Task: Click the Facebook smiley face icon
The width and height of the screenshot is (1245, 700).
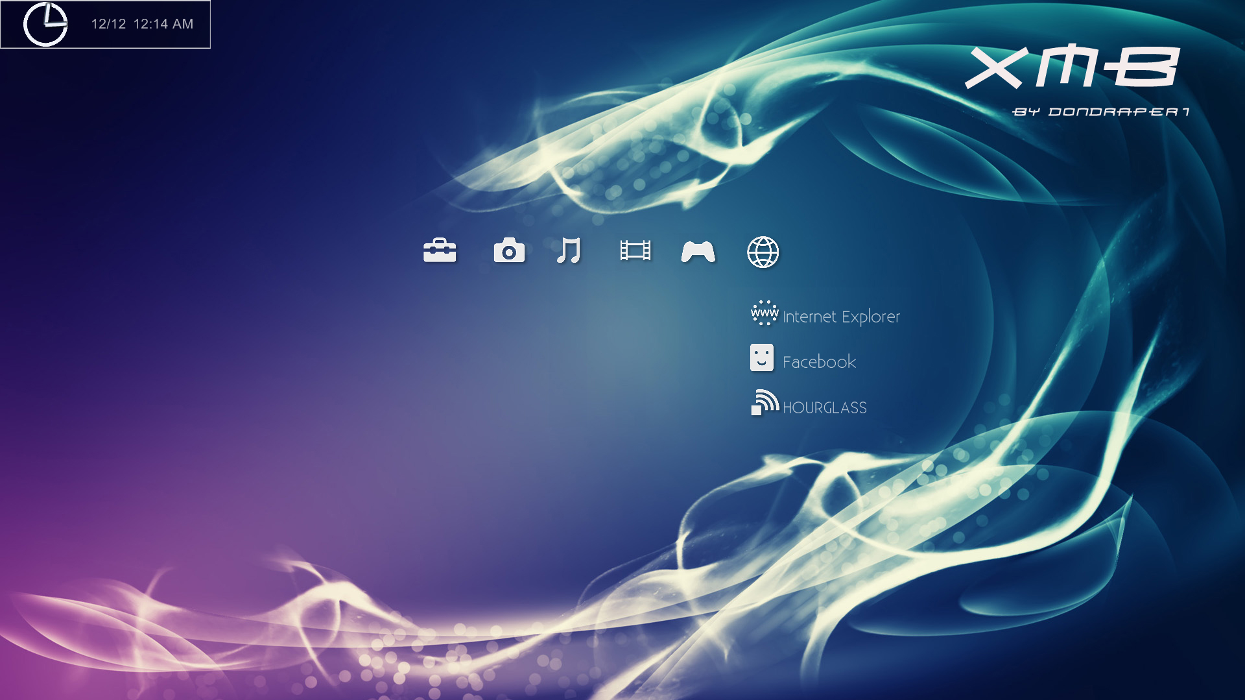Action: 762,359
